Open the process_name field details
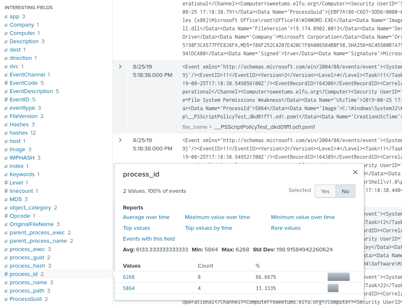 pos(28,282)
